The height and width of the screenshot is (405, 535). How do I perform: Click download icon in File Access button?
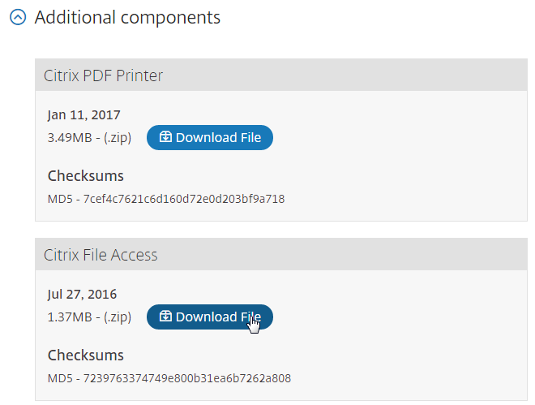point(165,317)
